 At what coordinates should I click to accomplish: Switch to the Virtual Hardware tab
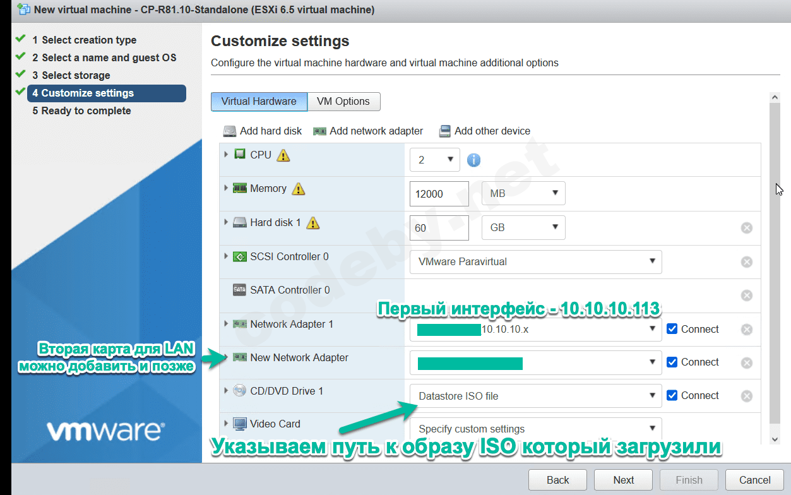coord(259,102)
